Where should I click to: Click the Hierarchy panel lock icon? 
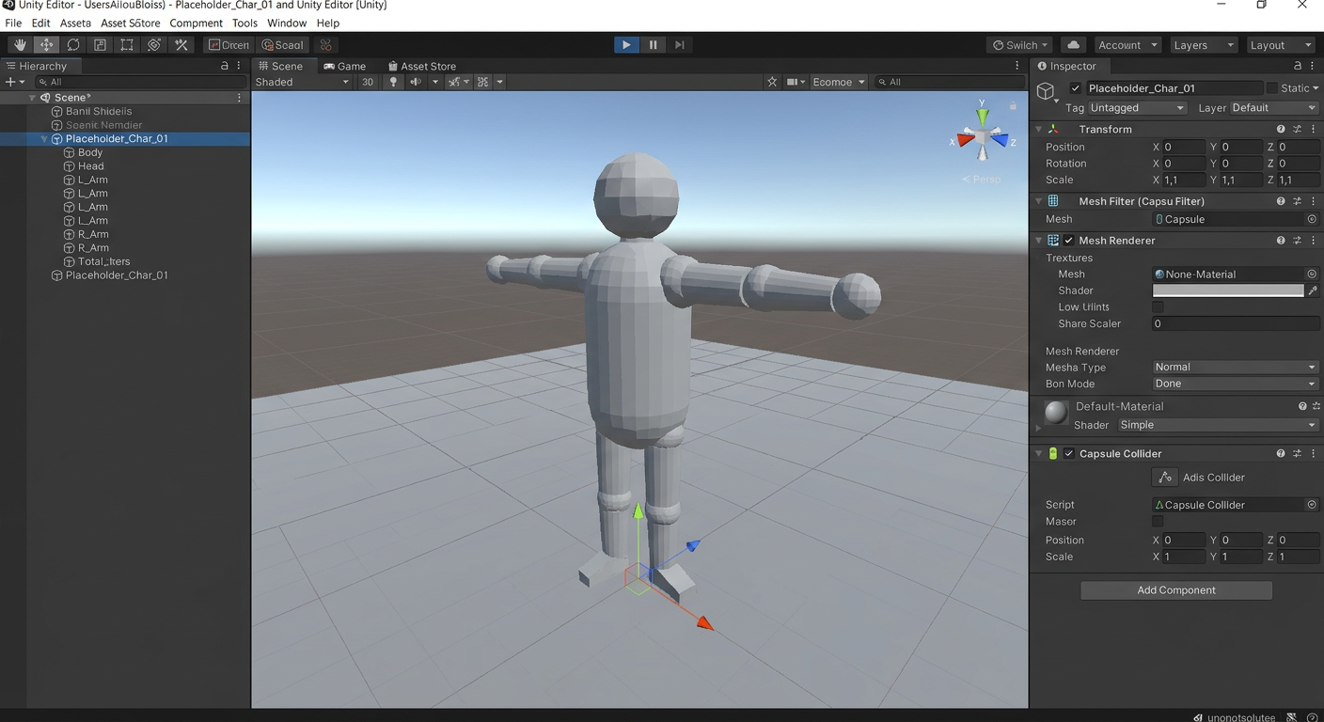point(225,66)
